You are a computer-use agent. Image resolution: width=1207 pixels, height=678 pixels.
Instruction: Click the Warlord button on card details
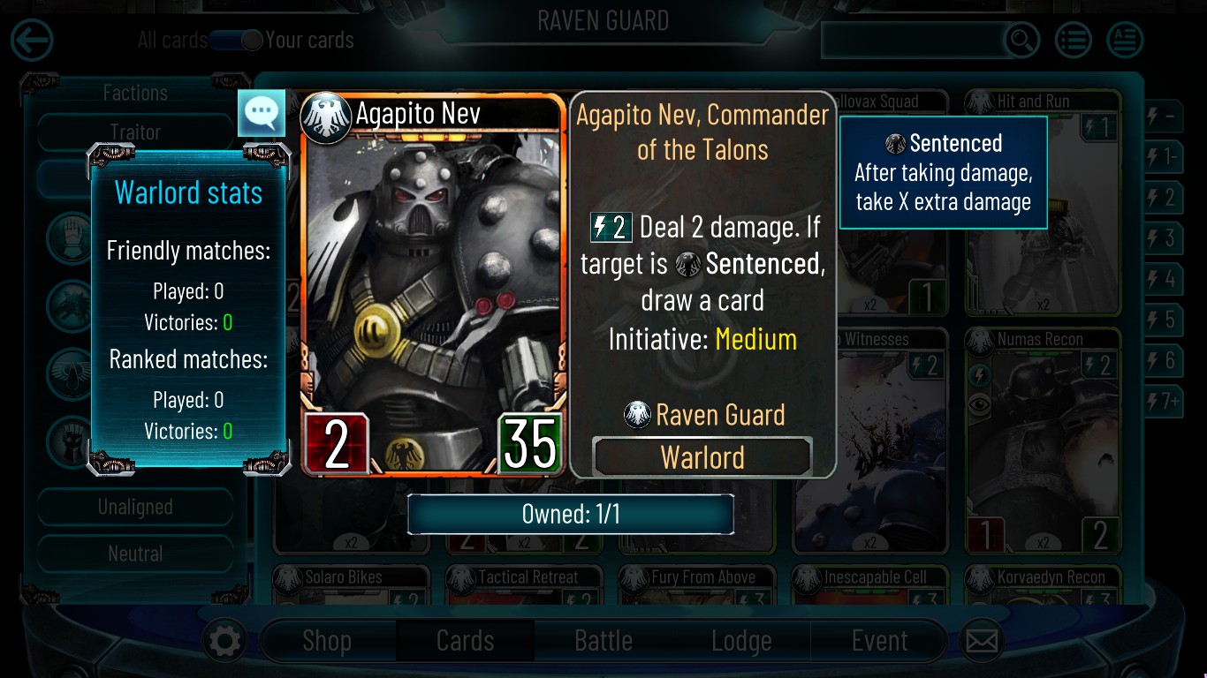click(x=702, y=457)
